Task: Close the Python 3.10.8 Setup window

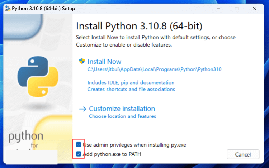Action: click(255, 9)
